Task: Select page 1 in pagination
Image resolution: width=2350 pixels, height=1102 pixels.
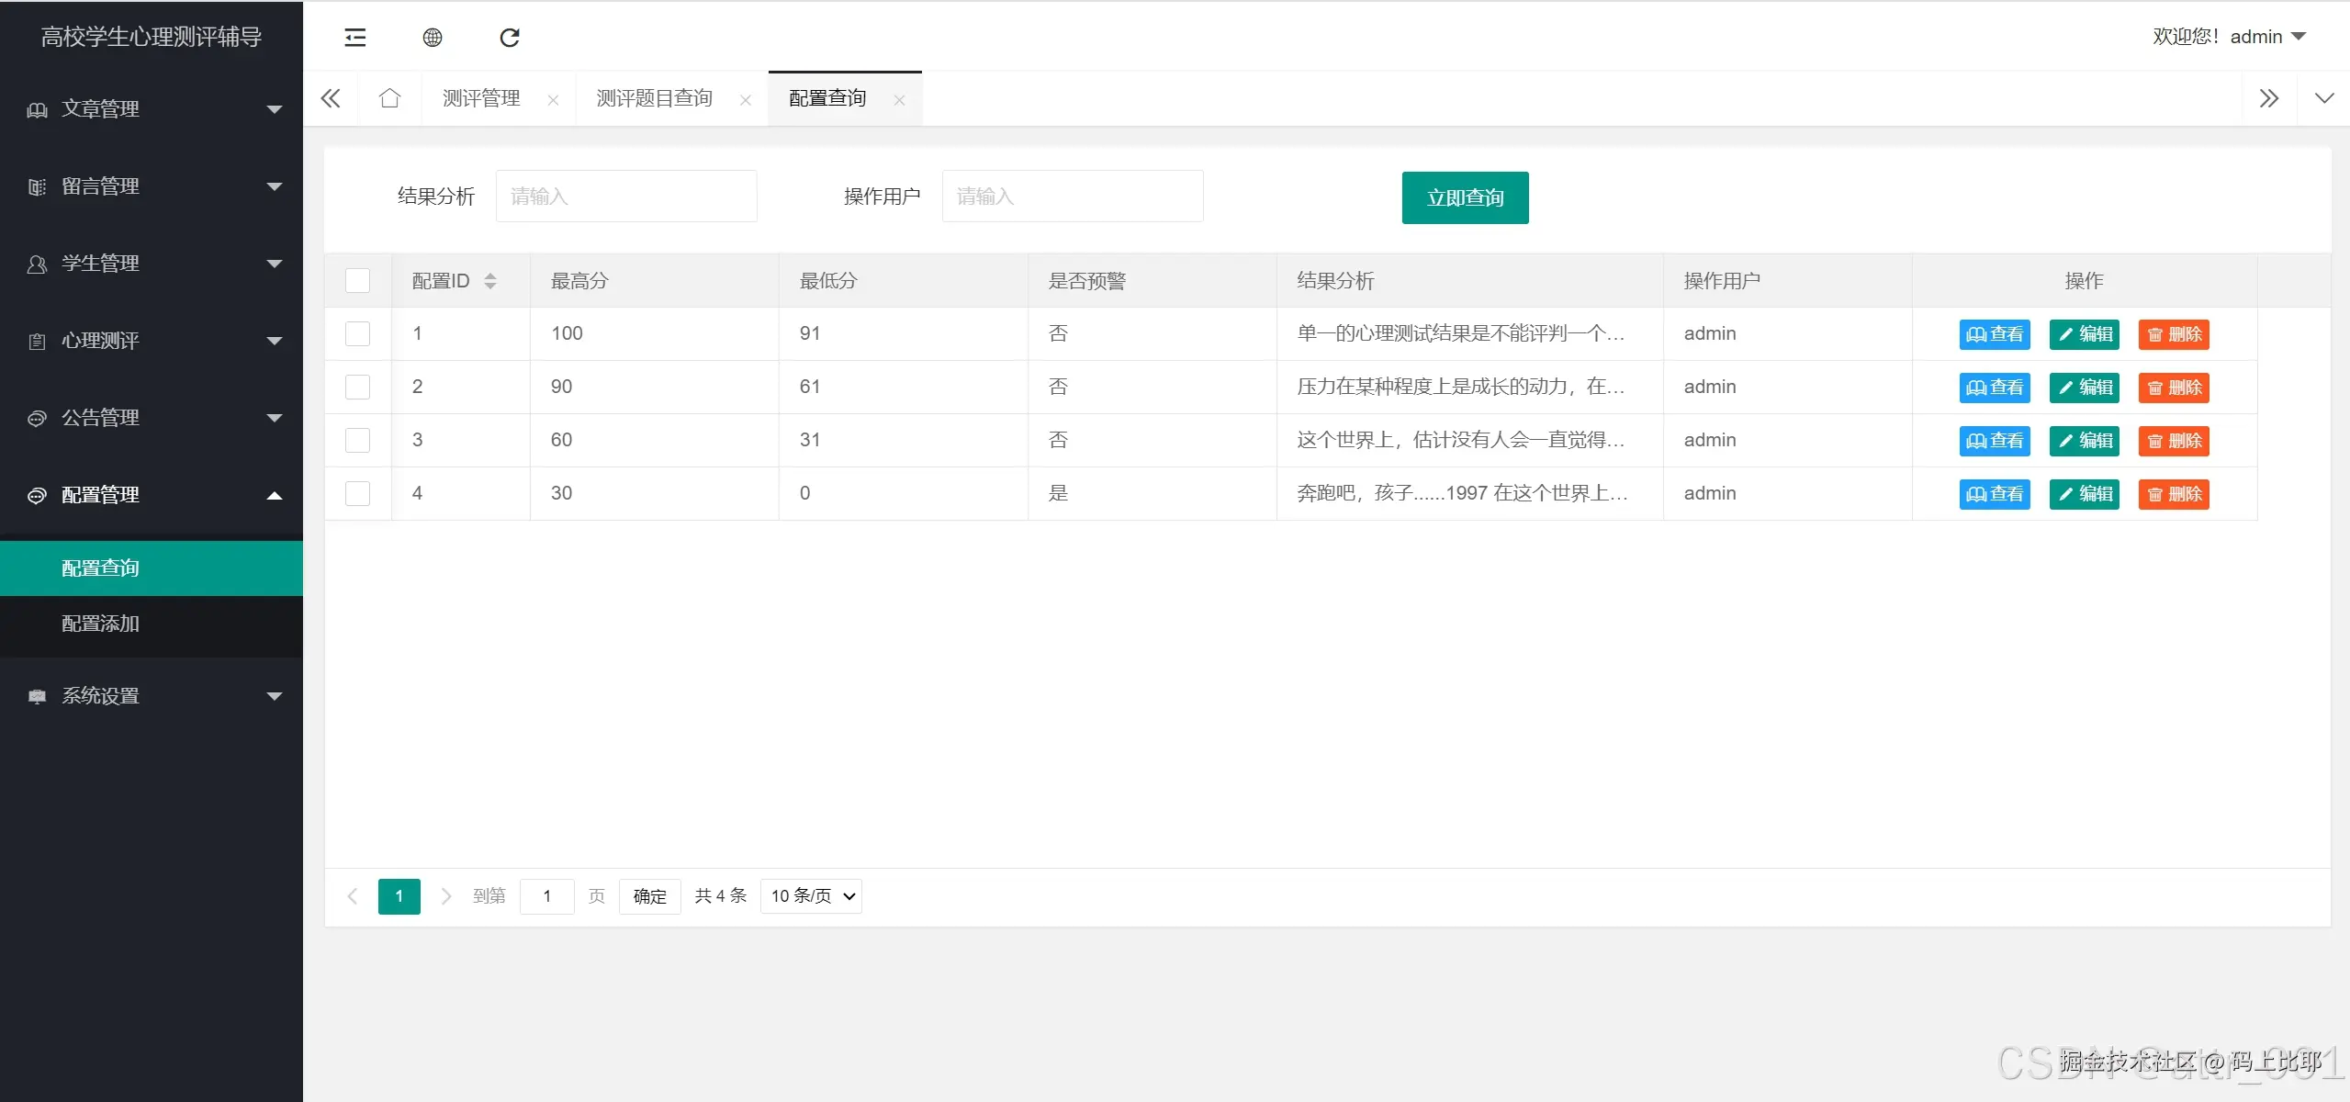Action: (399, 896)
